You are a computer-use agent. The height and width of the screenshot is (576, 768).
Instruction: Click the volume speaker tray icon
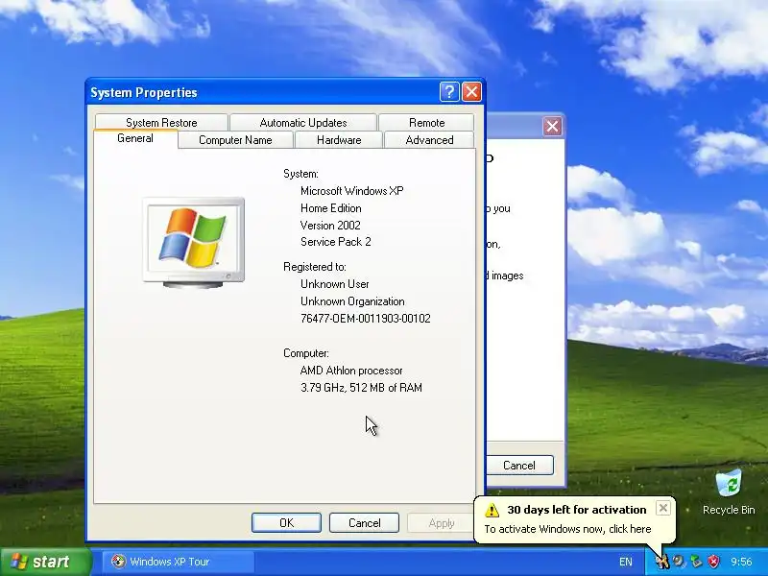[679, 562]
